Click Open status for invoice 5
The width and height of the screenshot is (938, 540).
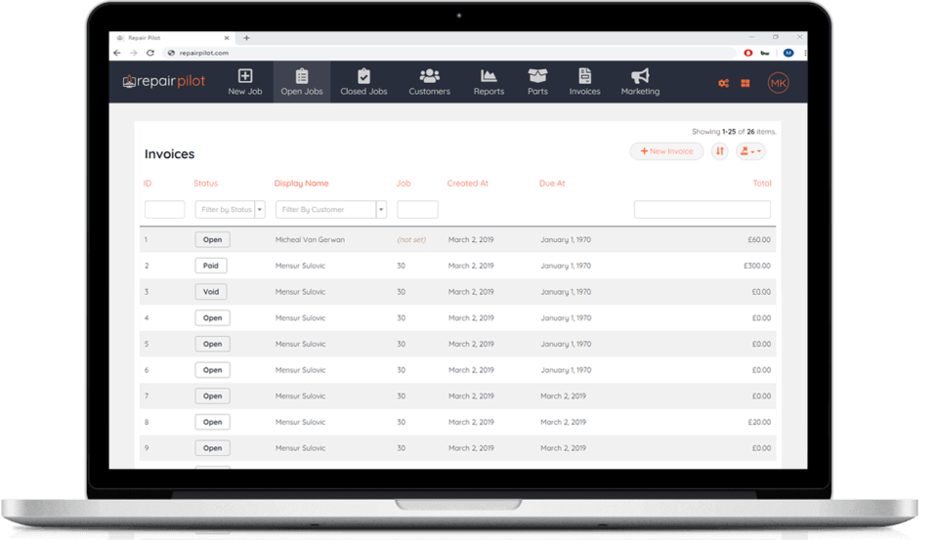[x=212, y=344]
